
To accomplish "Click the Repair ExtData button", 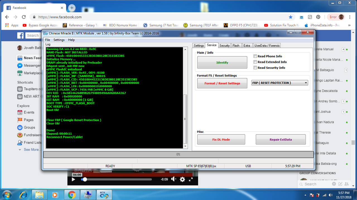I will tap(281, 139).
